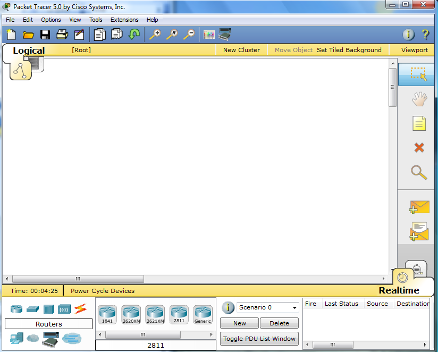
Task: Click the workspace horizontal scrollbar thumb
Action: tap(78, 279)
